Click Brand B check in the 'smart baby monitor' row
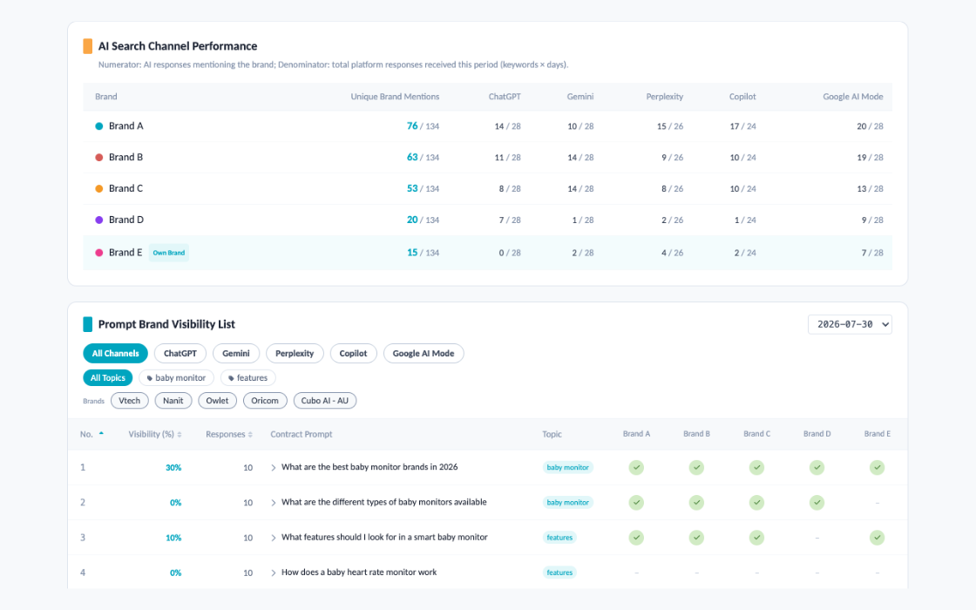The height and width of the screenshot is (610, 976). click(696, 537)
